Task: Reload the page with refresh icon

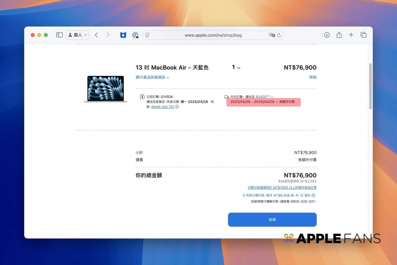Action: 279,35
